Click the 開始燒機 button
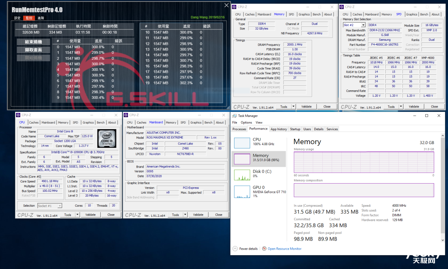448x269 pixels. (x=33, y=58)
